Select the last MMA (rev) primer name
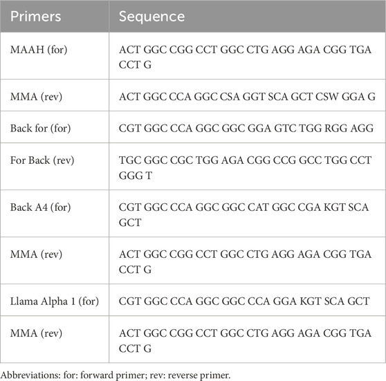Screen dimensions: 386x381 pyautogui.click(x=36, y=333)
